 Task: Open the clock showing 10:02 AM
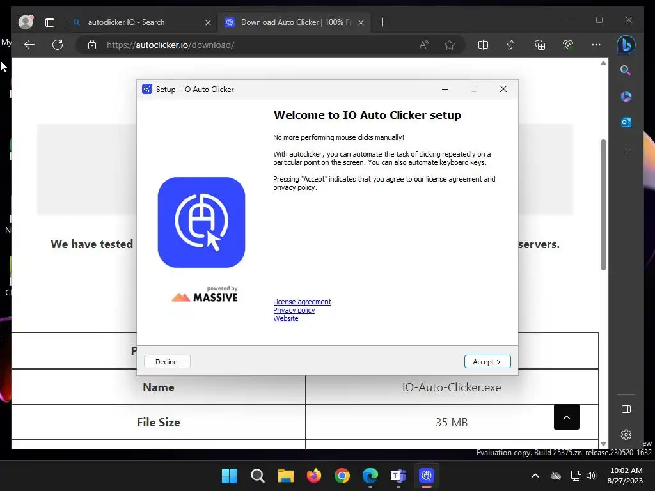[626, 476]
